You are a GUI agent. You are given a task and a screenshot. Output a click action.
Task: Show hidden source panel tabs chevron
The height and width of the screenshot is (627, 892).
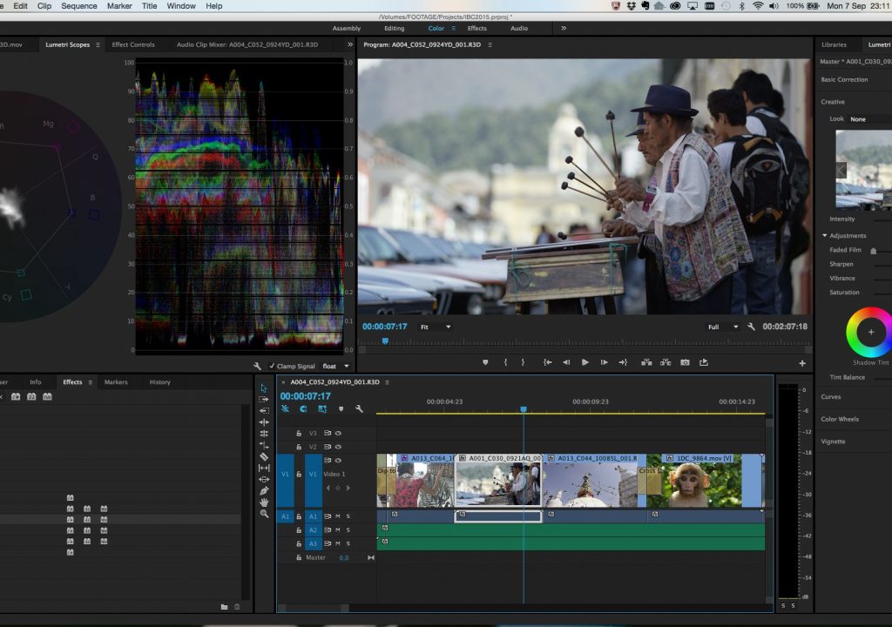coord(350,44)
